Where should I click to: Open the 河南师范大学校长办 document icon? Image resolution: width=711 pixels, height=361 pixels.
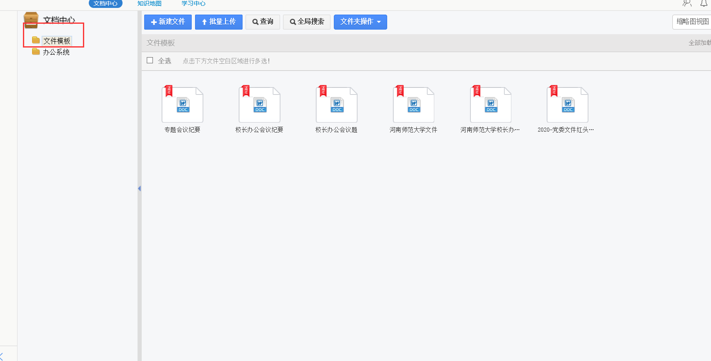[491, 105]
